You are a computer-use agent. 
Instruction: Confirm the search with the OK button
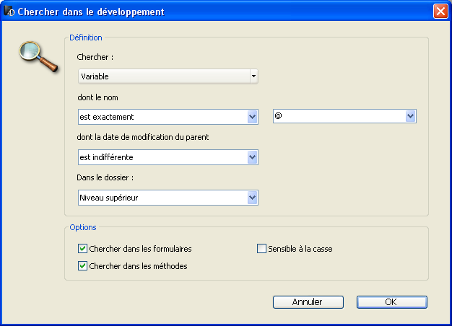pyautogui.click(x=391, y=302)
